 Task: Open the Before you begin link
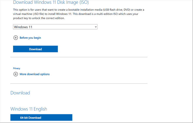(x=30, y=38)
